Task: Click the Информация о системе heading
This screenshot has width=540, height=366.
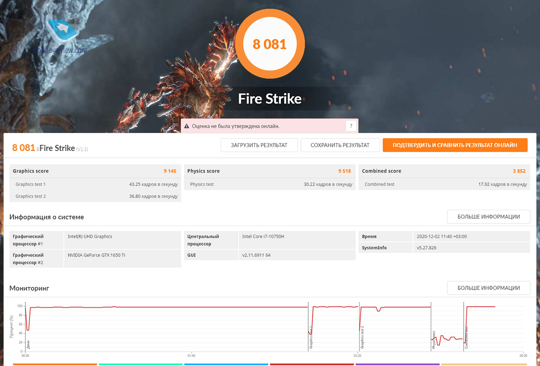Action: [47, 217]
